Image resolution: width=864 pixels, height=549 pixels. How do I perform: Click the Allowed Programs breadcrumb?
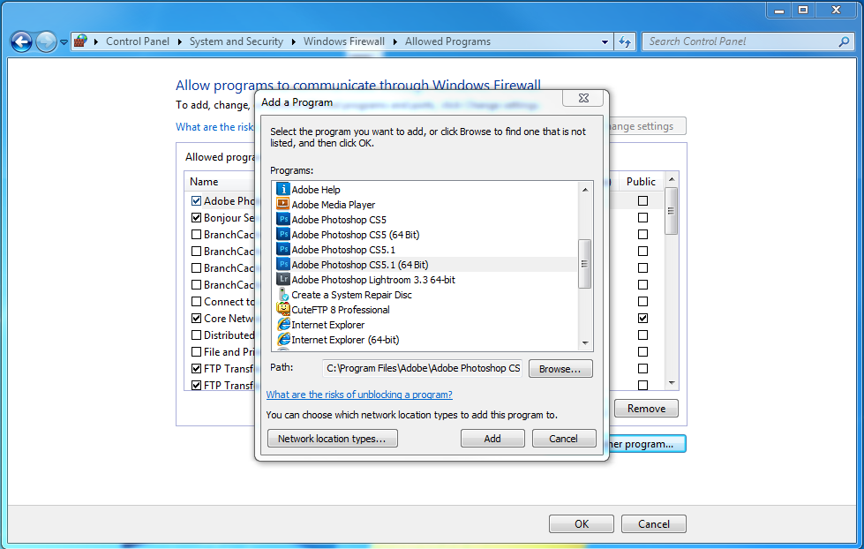[447, 41]
